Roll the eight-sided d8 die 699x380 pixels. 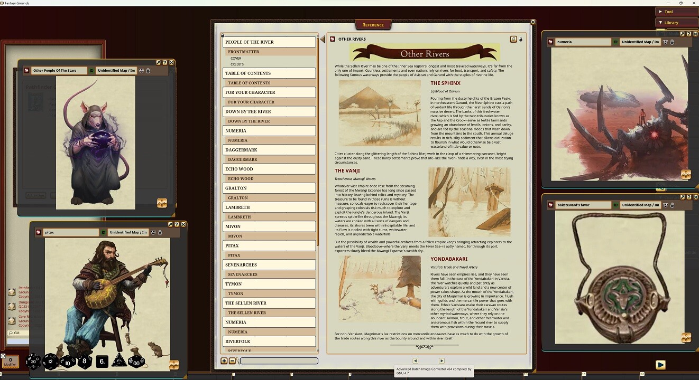point(85,362)
